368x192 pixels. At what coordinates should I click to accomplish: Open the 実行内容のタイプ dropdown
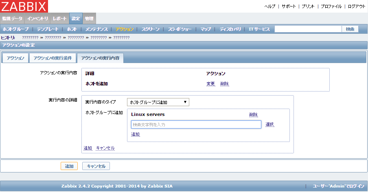click(158, 102)
